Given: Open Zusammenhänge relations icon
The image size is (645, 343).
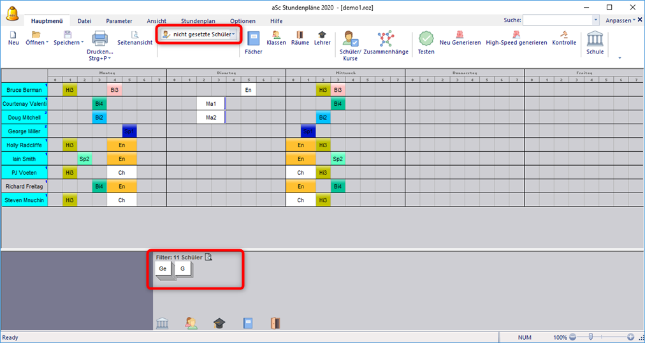Looking at the screenshot, I should 386,39.
